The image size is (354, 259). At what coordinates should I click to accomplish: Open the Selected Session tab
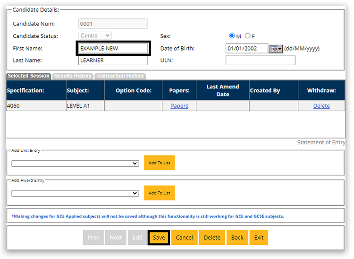(28, 76)
